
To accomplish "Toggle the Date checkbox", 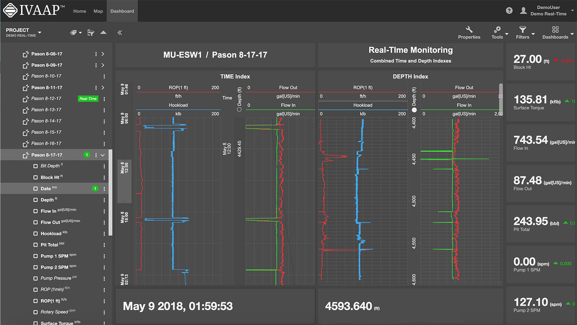I will tap(36, 188).
